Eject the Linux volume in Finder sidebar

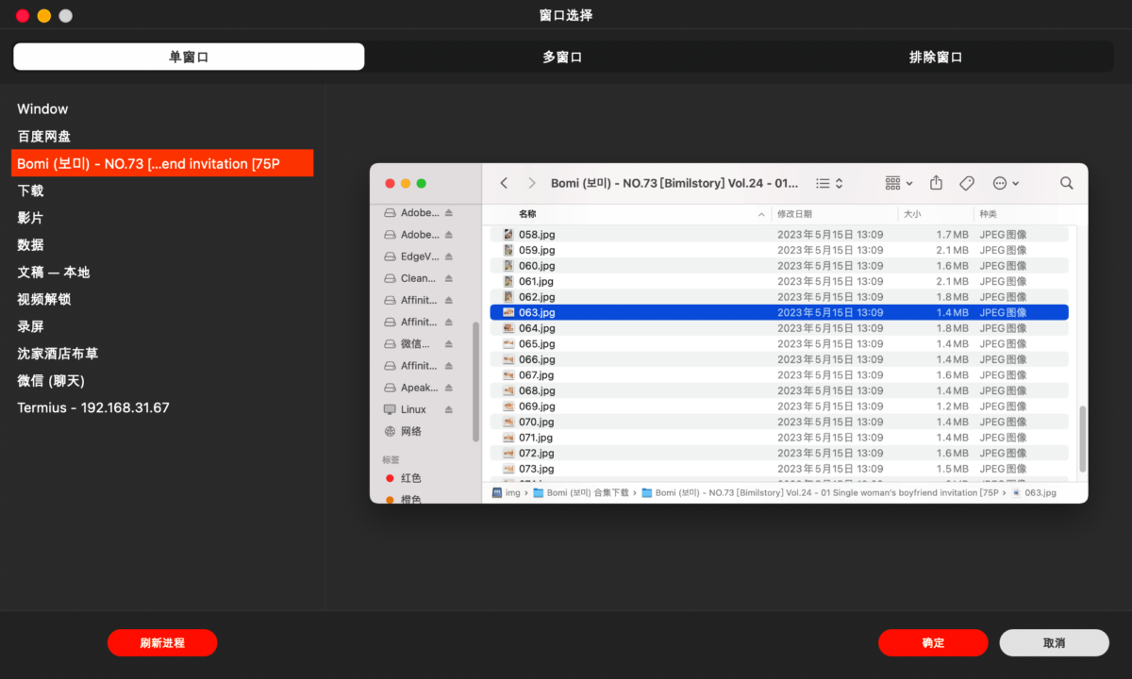(449, 409)
